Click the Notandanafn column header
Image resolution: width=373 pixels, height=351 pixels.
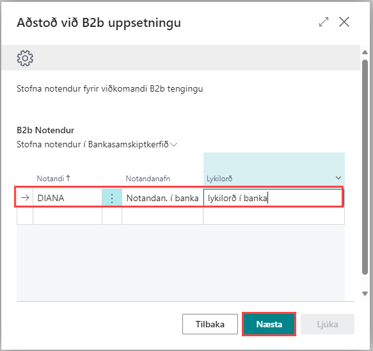click(x=148, y=179)
